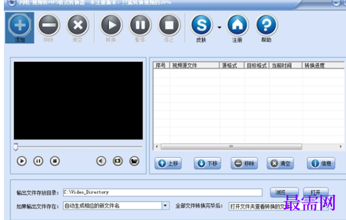346x220 pixels.
Task: Click the 浏览 browse button
Action: point(284,193)
